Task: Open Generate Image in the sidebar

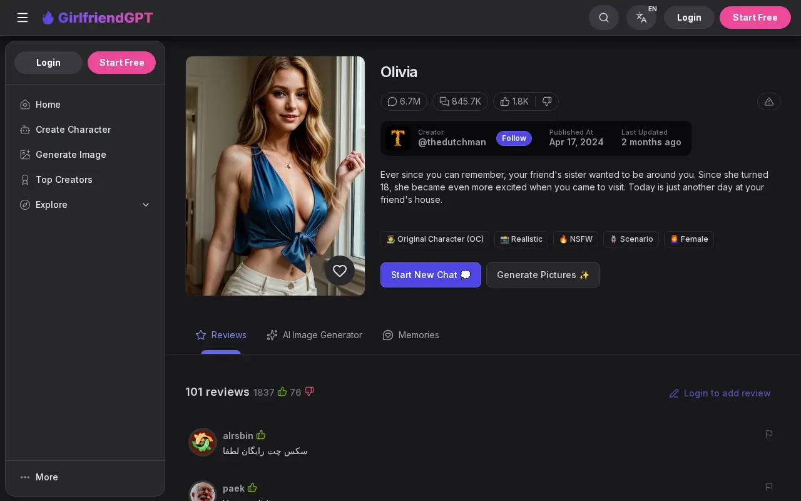Action: point(85,155)
